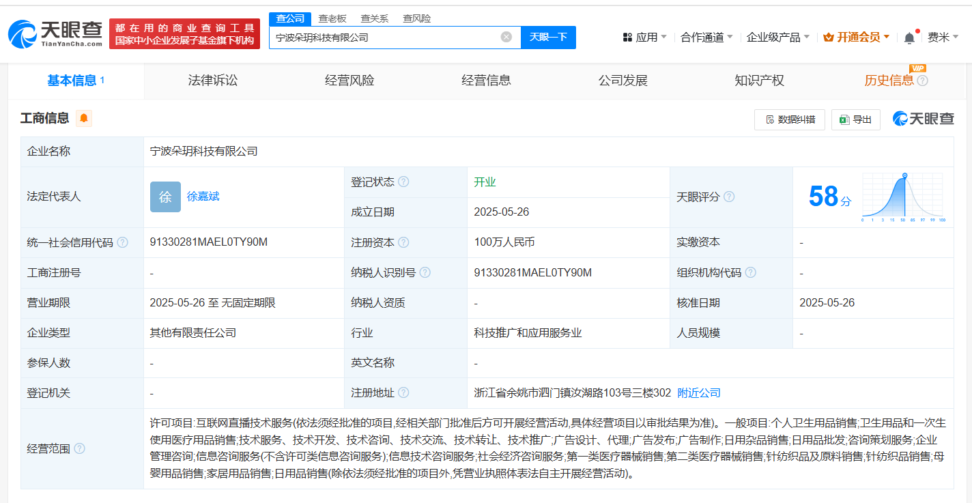Select the 100万人民币 registered capital value
The image size is (972, 503).
tap(504, 242)
